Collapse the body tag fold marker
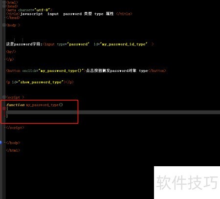The width and height of the screenshot is (220, 199). click(4, 25)
